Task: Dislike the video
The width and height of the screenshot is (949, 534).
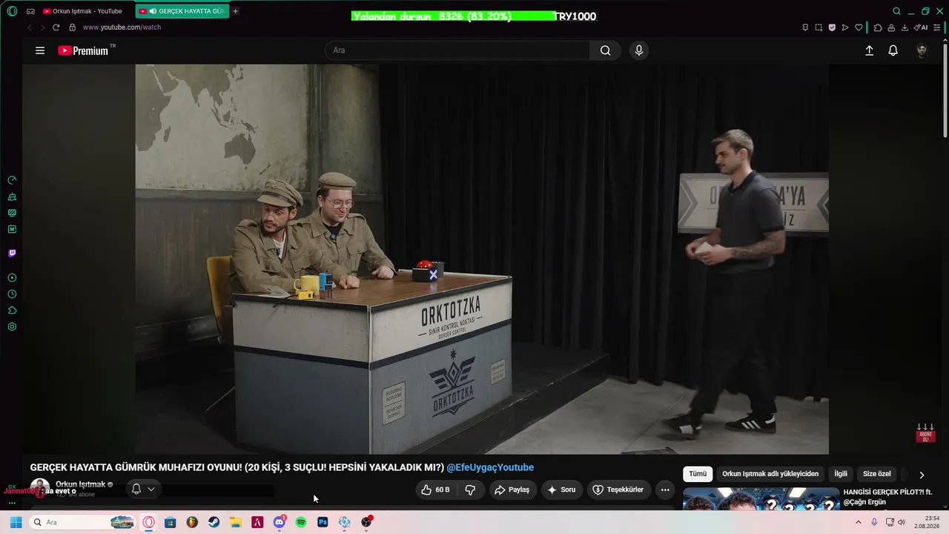Action: (470, 489)
